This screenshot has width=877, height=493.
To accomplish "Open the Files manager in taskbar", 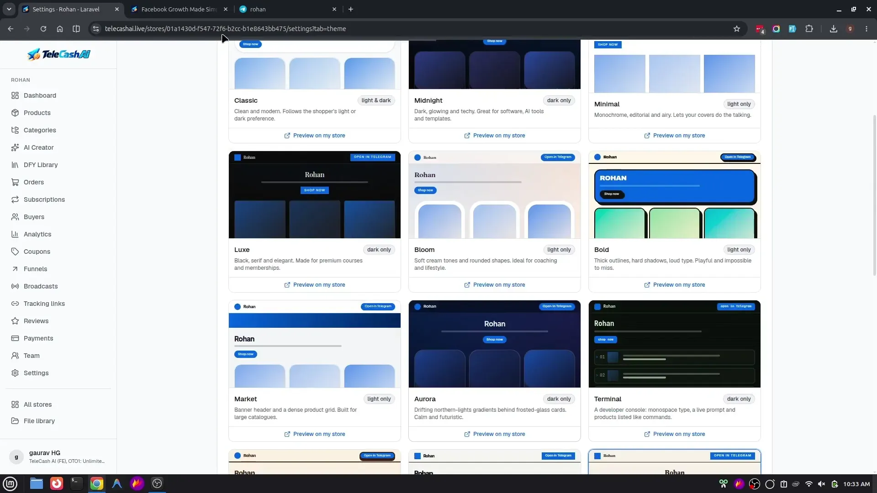I will click(x=37, y=483).
